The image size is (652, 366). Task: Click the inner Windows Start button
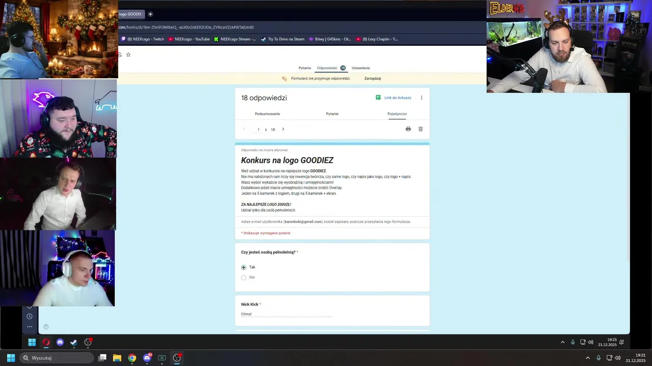coord(32,342)
